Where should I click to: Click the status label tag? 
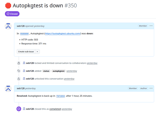[46, 71]
